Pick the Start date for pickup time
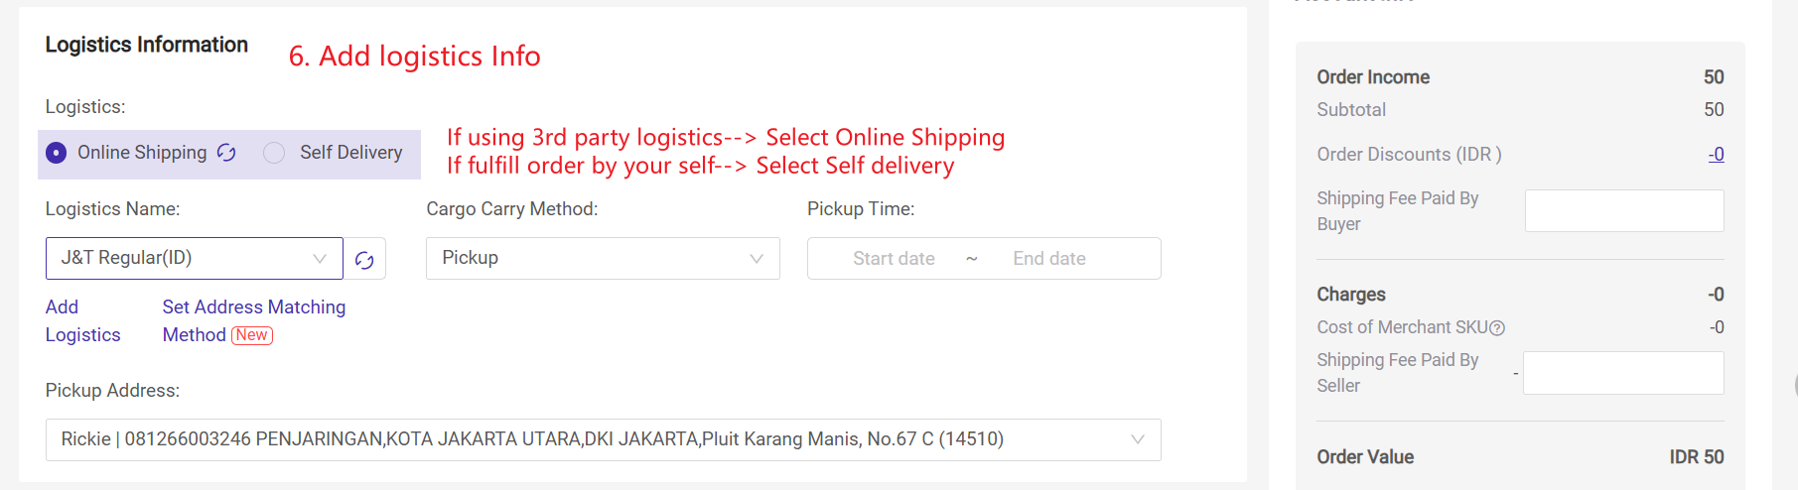 894,259
